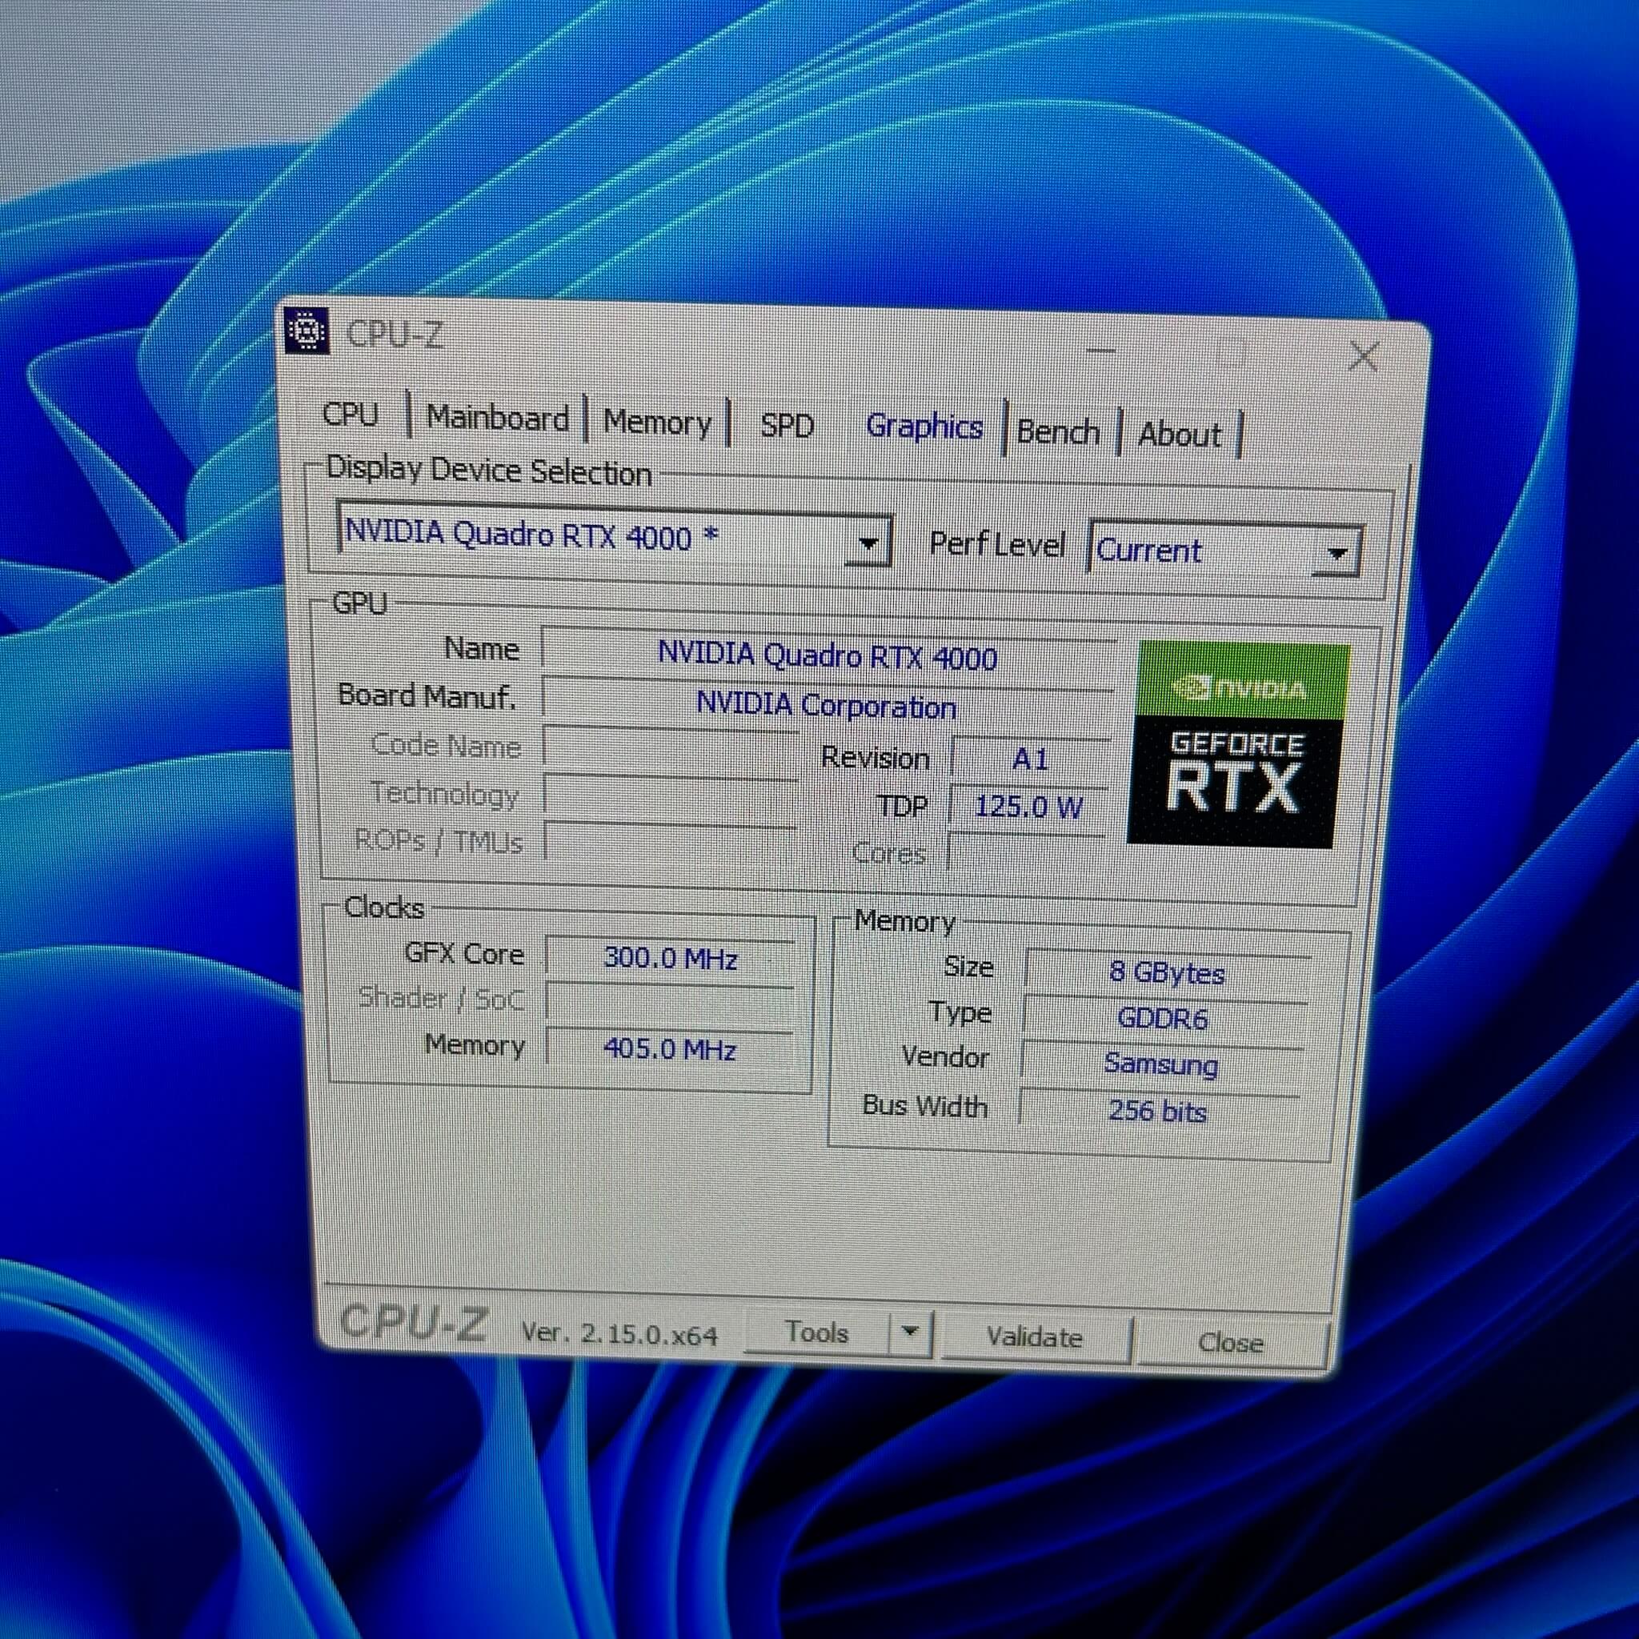This screenshot has width=1639, height=1639.
Task: Open the Mainboard tab
Action: coord(497,418)
